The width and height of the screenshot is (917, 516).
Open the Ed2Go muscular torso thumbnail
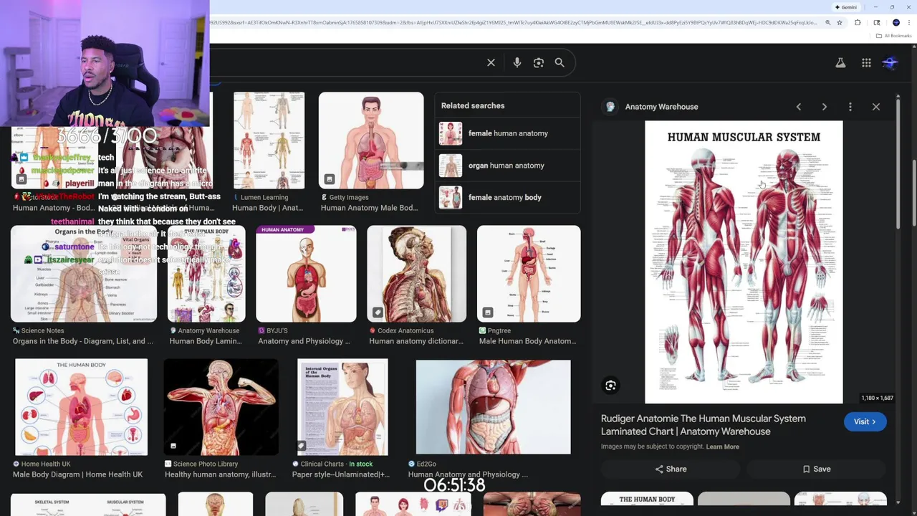(493, 407)
